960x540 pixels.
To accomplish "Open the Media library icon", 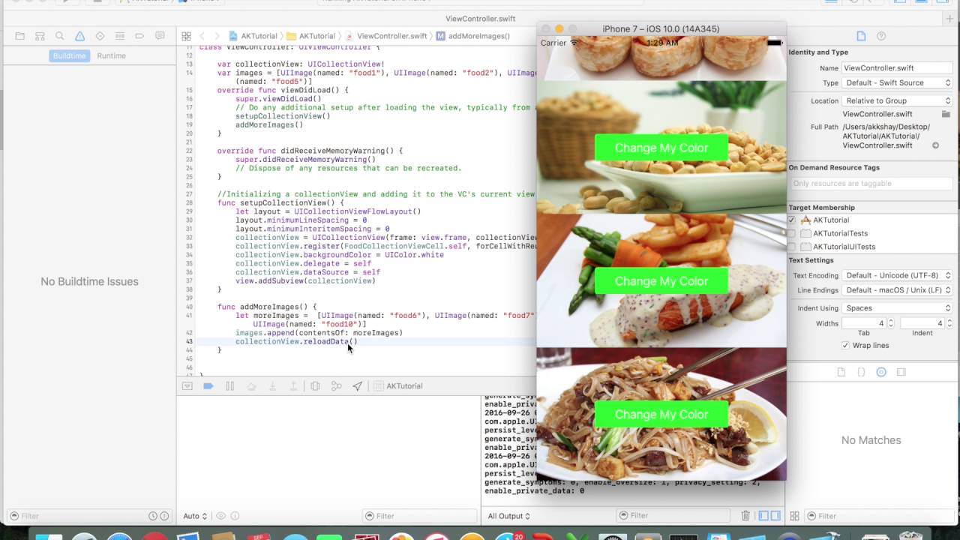I will 901,372.
